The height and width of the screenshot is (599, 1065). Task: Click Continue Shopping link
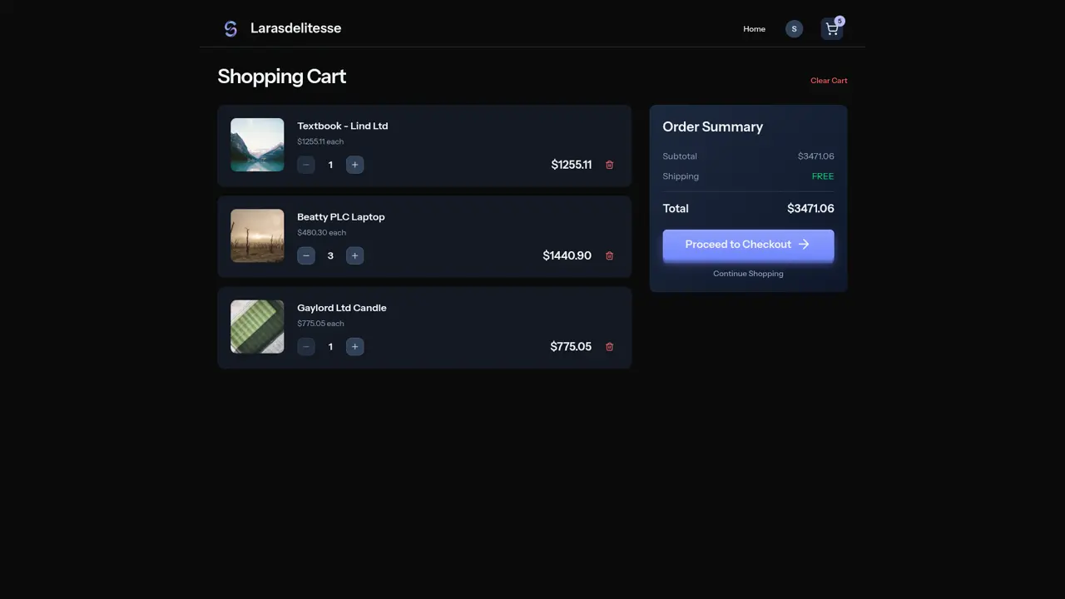pos(748,274)
